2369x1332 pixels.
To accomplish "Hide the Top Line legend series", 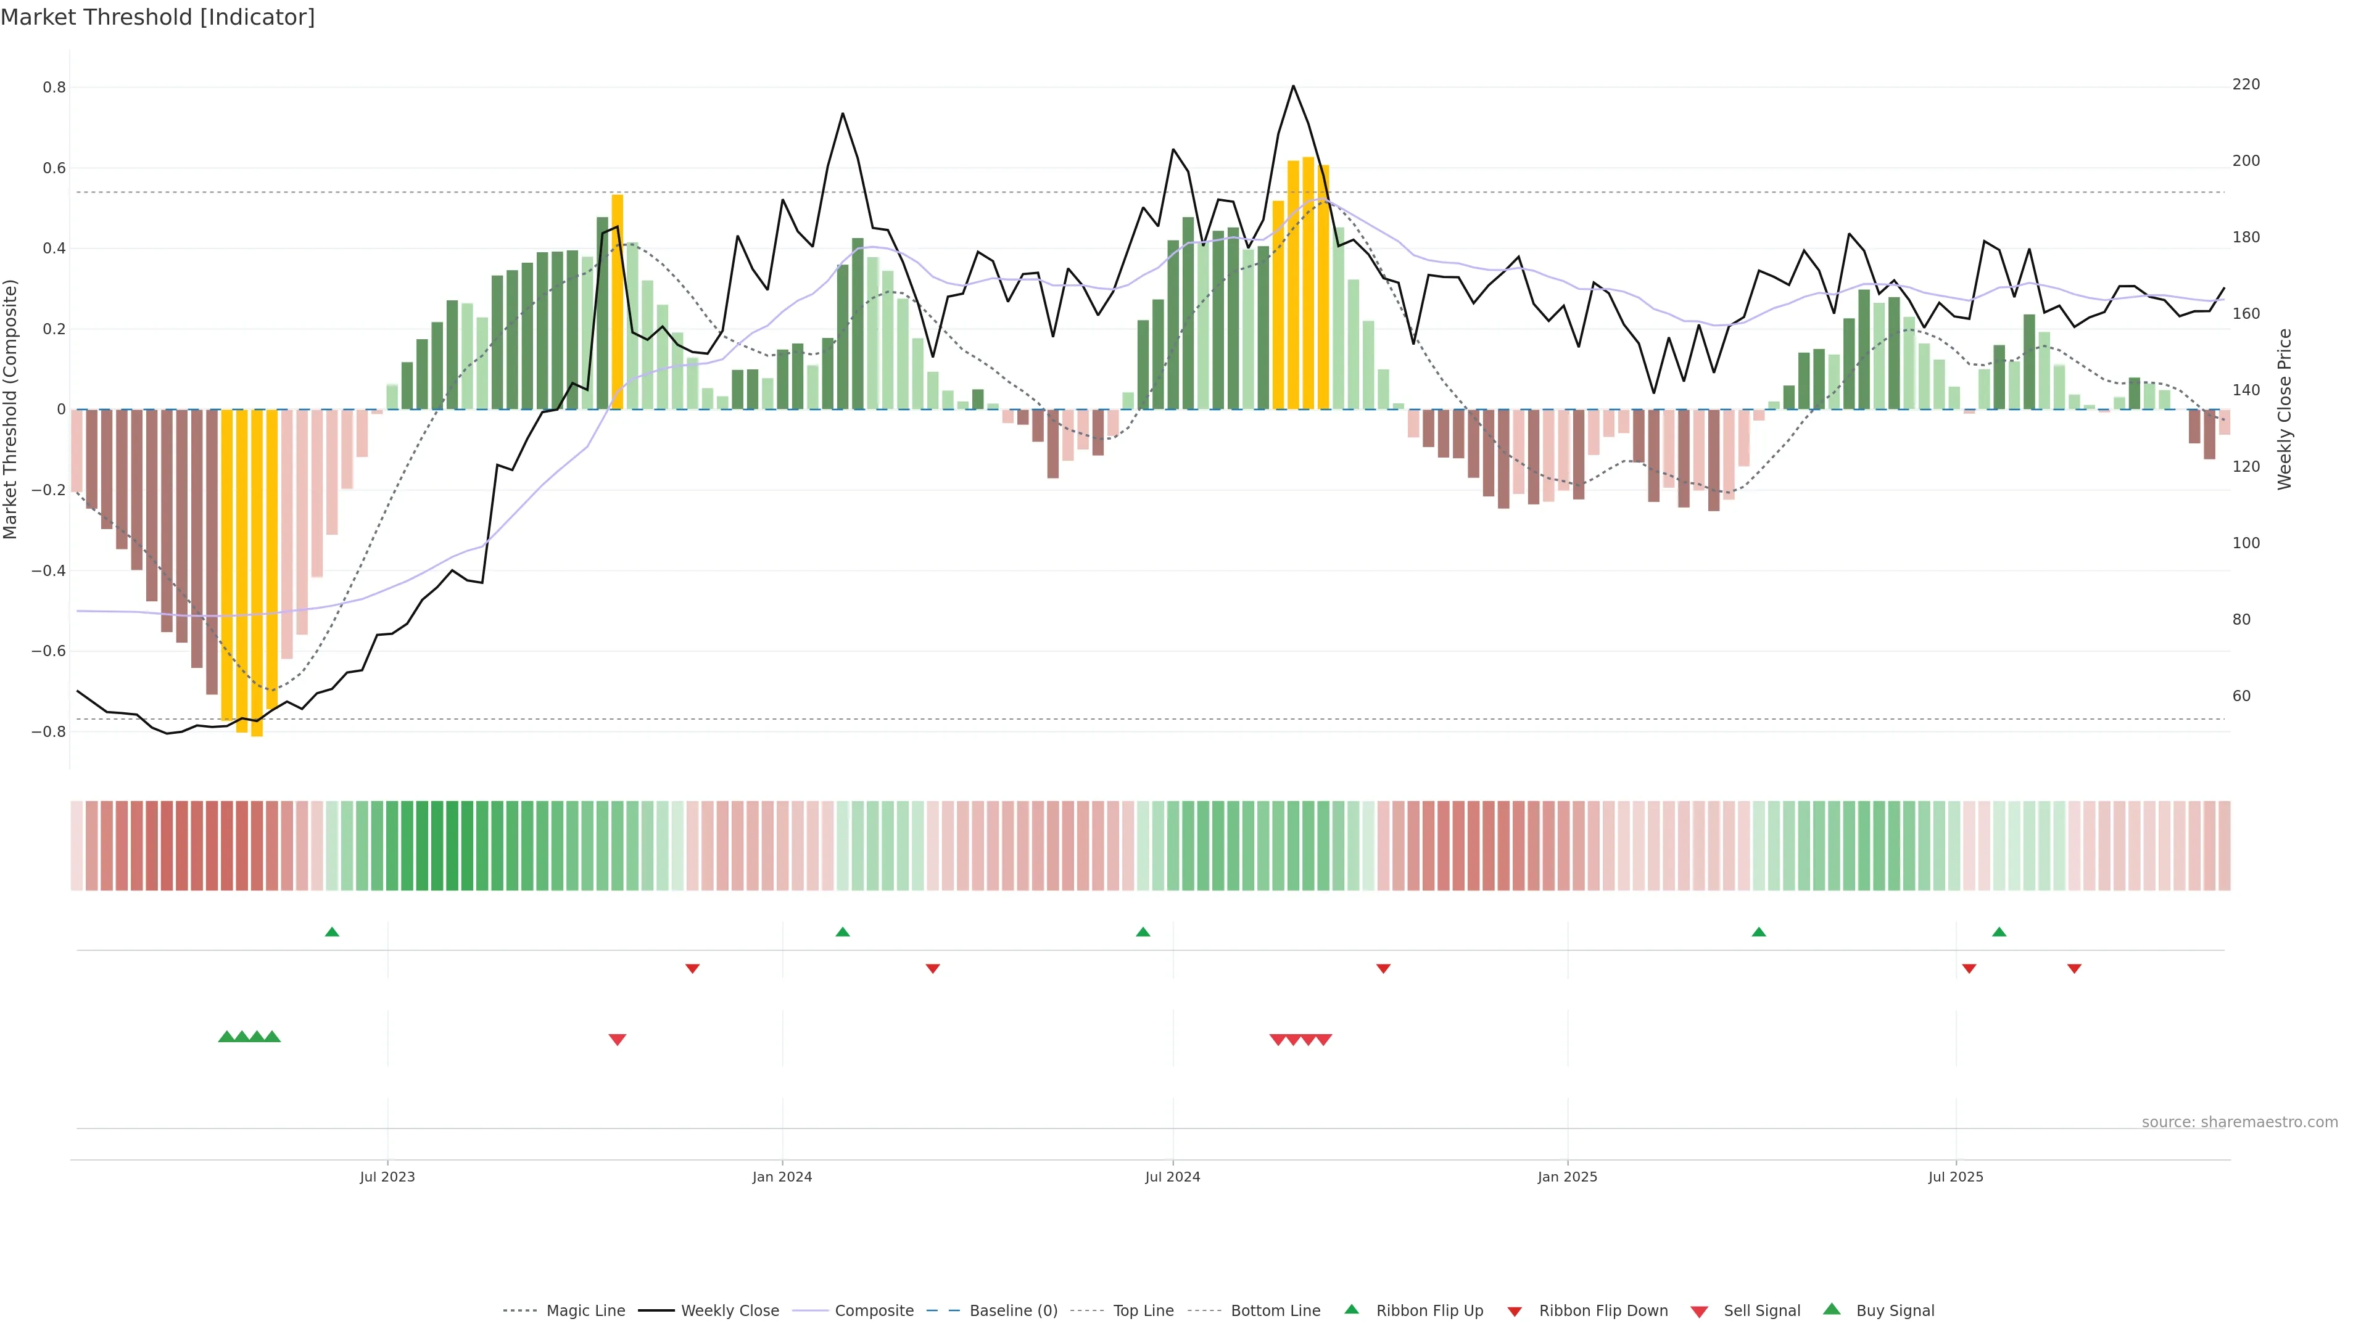I will 1143,1311.
